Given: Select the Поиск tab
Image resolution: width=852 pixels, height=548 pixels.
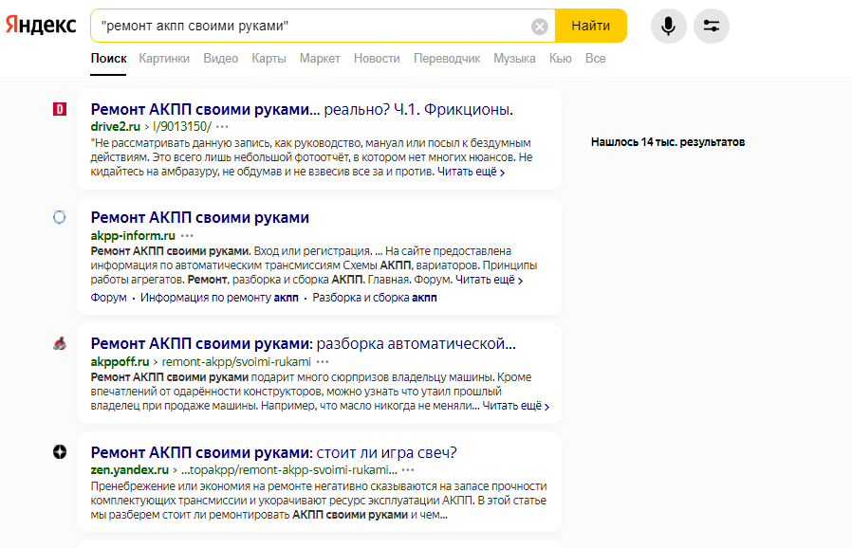Looking at the screenshot, I should pos(109,59).
